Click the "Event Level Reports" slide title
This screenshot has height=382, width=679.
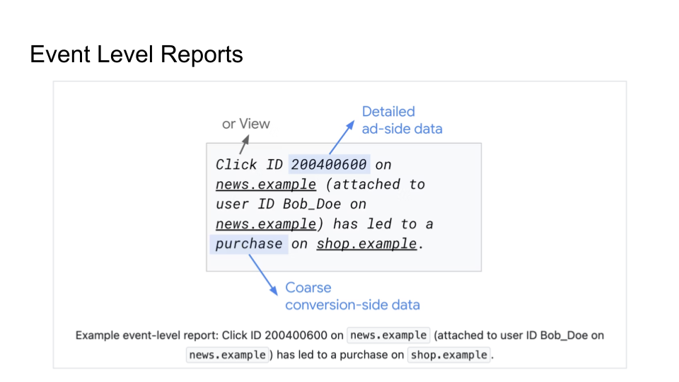click(137, 54)
